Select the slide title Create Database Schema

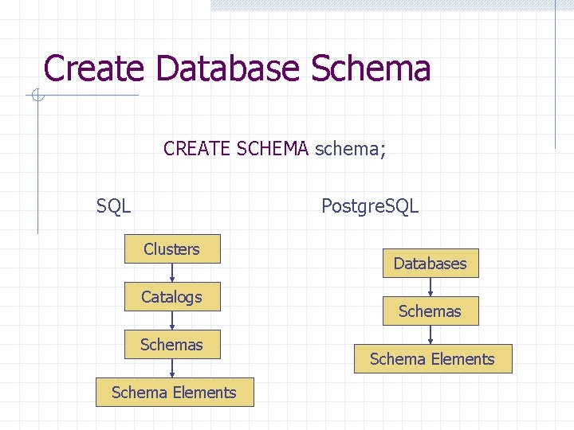click(x=237, y=68)
